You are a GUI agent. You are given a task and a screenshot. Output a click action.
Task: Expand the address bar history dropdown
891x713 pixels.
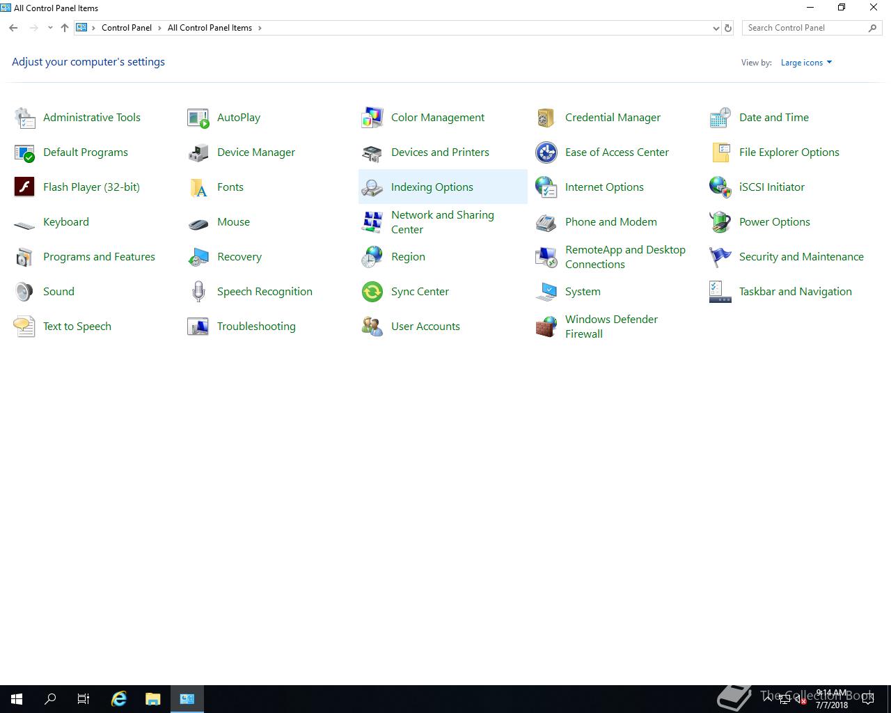716,28
